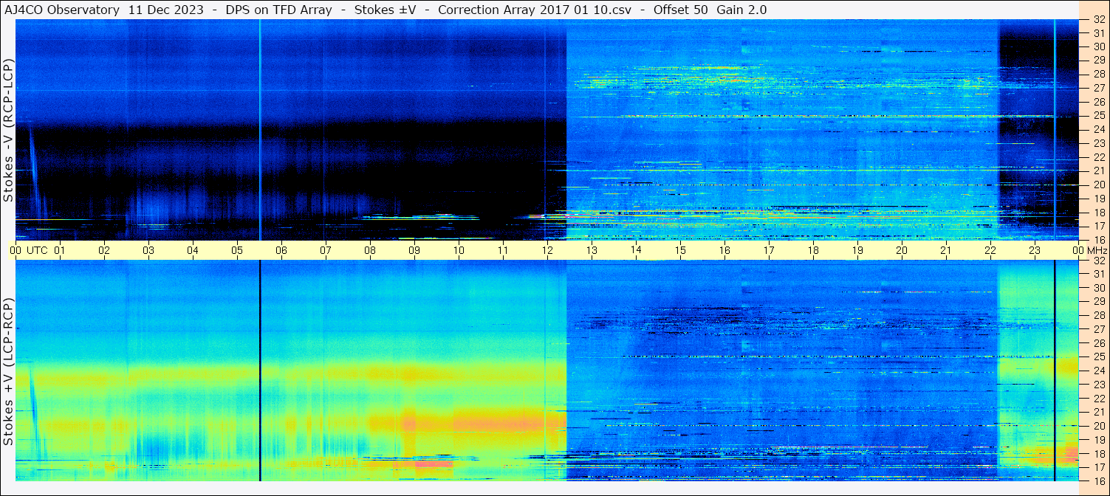Click the 20 MHz label of Stokes +V panel
The width and height of the screenshot is (1110, 496).
pyautogui.click(x=1098, y=426)
